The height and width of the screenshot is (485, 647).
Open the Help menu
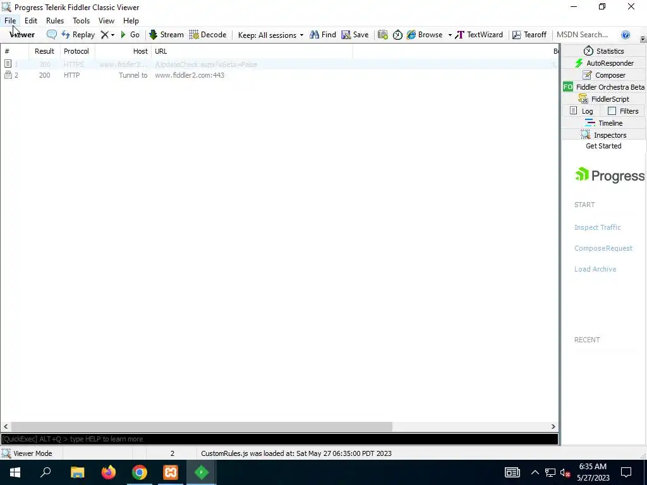pyautogui.click(x=131, y=21)
